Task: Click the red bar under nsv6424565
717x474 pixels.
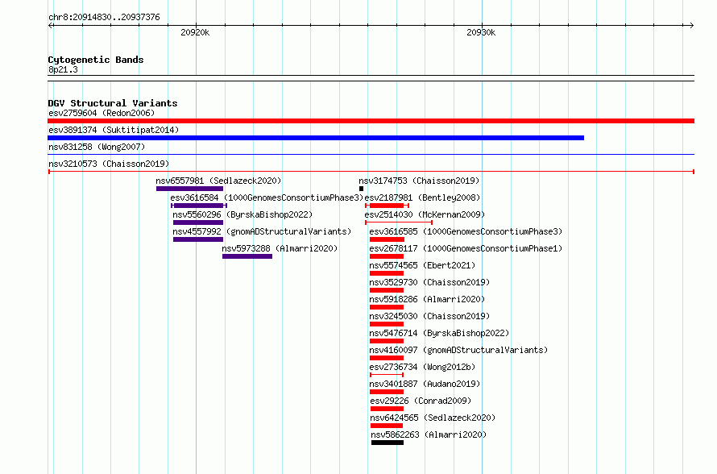Action: (x=387, y=426)
